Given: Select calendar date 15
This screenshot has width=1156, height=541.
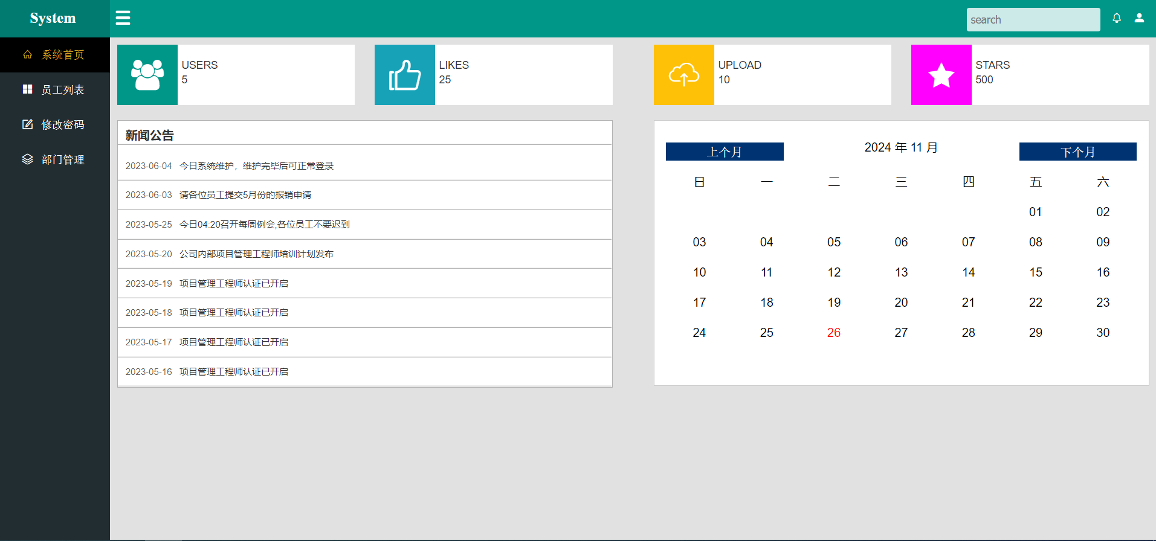Looking at the screenshot, I should [1036, 272].
